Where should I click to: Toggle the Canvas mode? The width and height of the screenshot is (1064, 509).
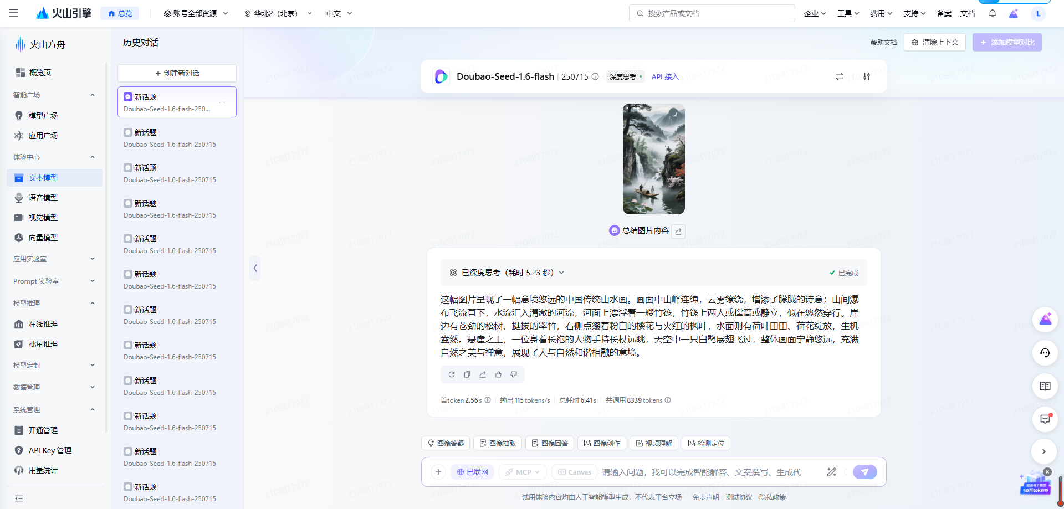574,472
